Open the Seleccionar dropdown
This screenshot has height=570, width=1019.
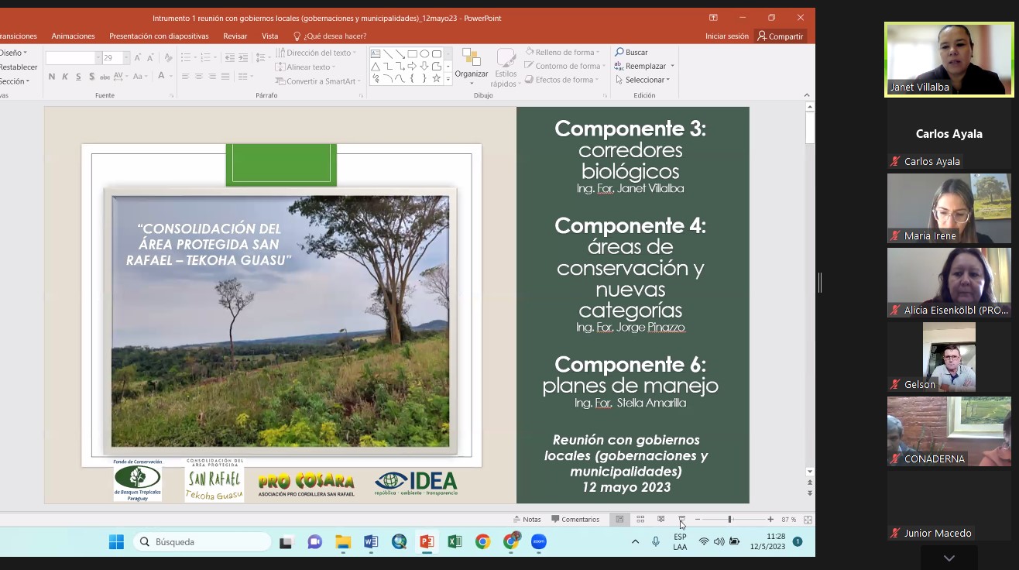coord(642,80)
